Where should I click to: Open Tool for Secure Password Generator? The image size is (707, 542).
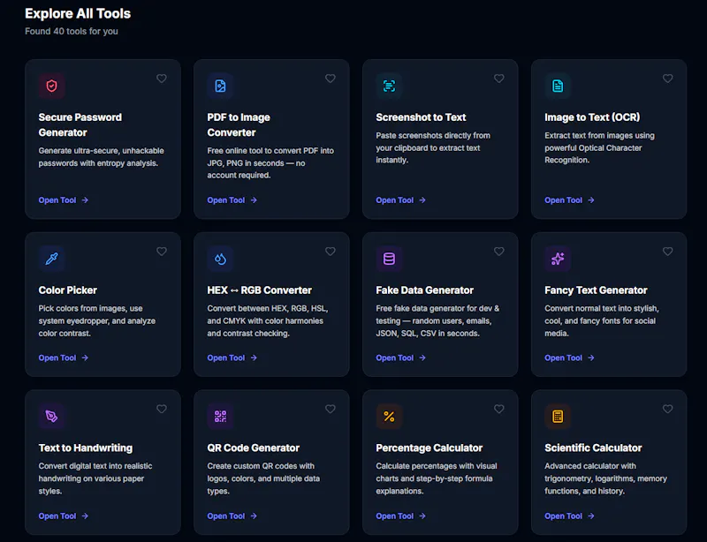pos(64,200)
